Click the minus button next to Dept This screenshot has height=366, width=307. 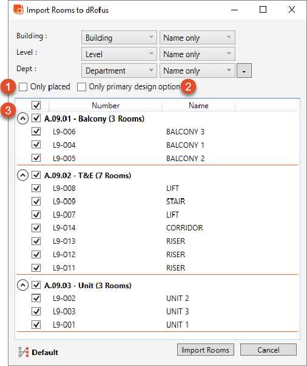pyautogui.click(x=244, y=71)
